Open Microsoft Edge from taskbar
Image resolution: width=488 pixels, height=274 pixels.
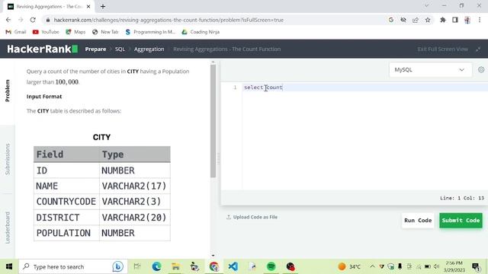pyautogui.click(x=156, y=266)
